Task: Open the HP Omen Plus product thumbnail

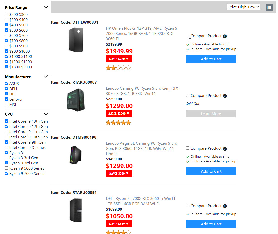Action: coord(76,40)
